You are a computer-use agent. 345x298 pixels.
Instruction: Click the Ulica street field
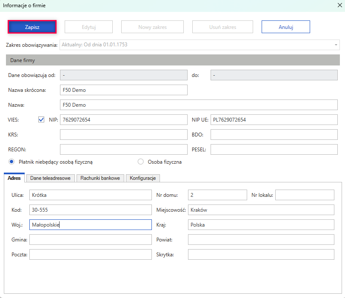point(90,195)
